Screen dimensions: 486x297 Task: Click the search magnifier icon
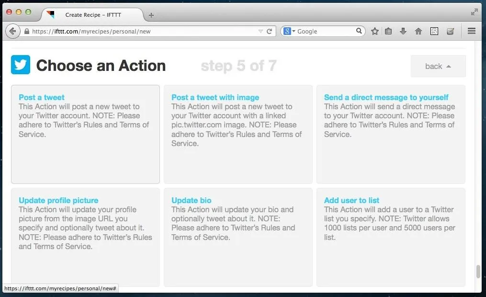pyautogui.click(x=359, y=31)
